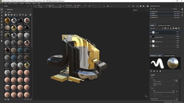
Task: Filter assets by alphas icon
Action: click(20, 15)
